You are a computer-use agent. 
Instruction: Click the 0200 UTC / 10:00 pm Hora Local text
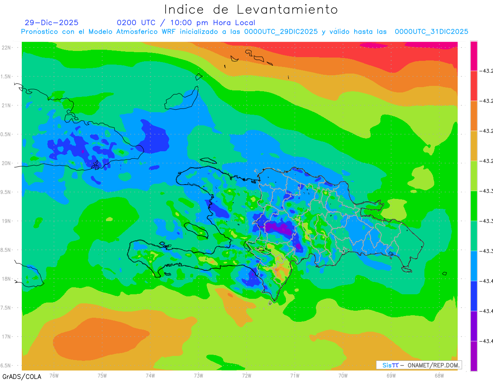[x=186, y=23]
